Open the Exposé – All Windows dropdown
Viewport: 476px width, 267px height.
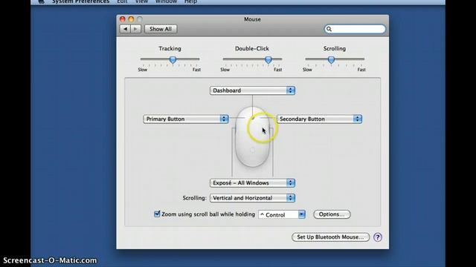[252, 183]
